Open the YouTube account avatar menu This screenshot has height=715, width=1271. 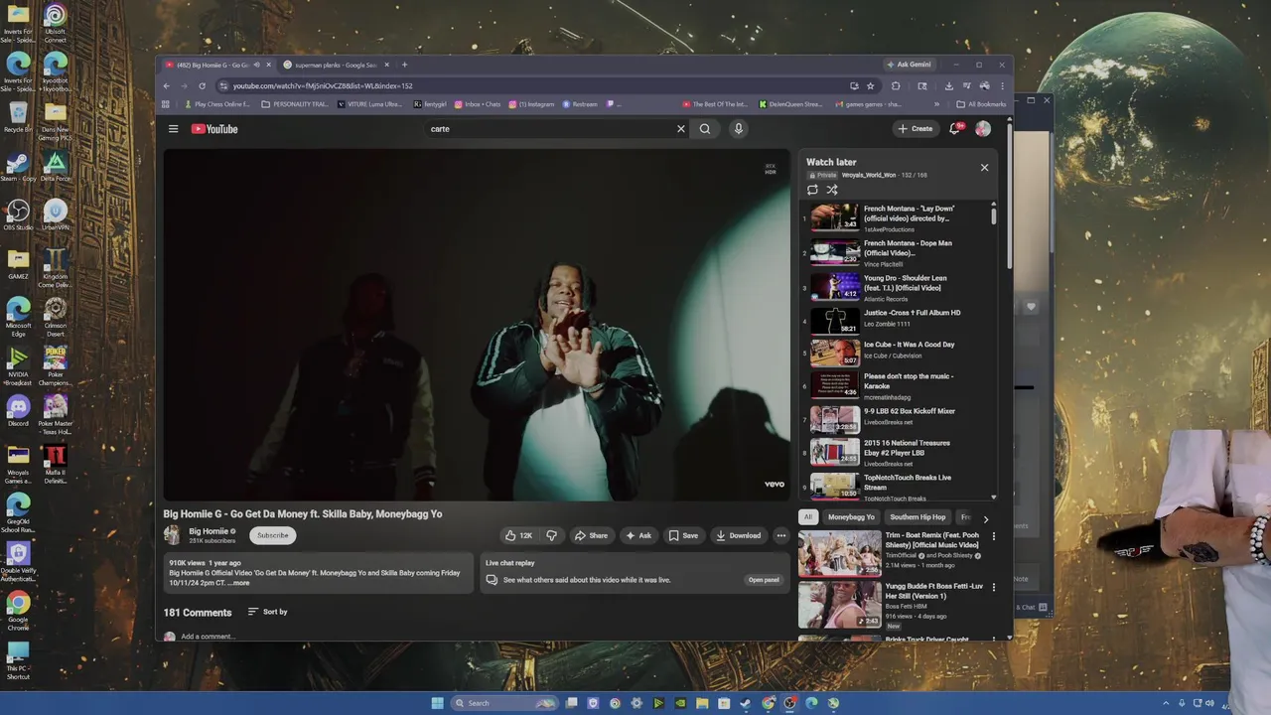click(983, 129)
